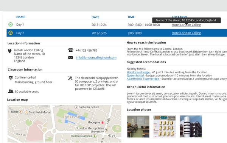Click the Moorgate rail station icon on map
The width and height of the screenshot is (227, 143).
pos(103,123)
